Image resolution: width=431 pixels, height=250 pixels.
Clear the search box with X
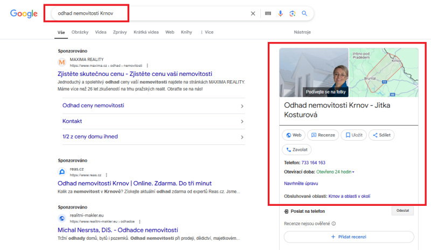(253, 13)
